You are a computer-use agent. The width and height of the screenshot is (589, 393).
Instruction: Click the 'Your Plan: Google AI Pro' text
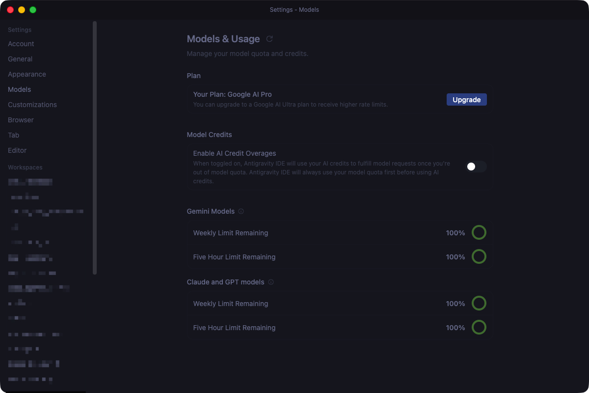[233, 94]
